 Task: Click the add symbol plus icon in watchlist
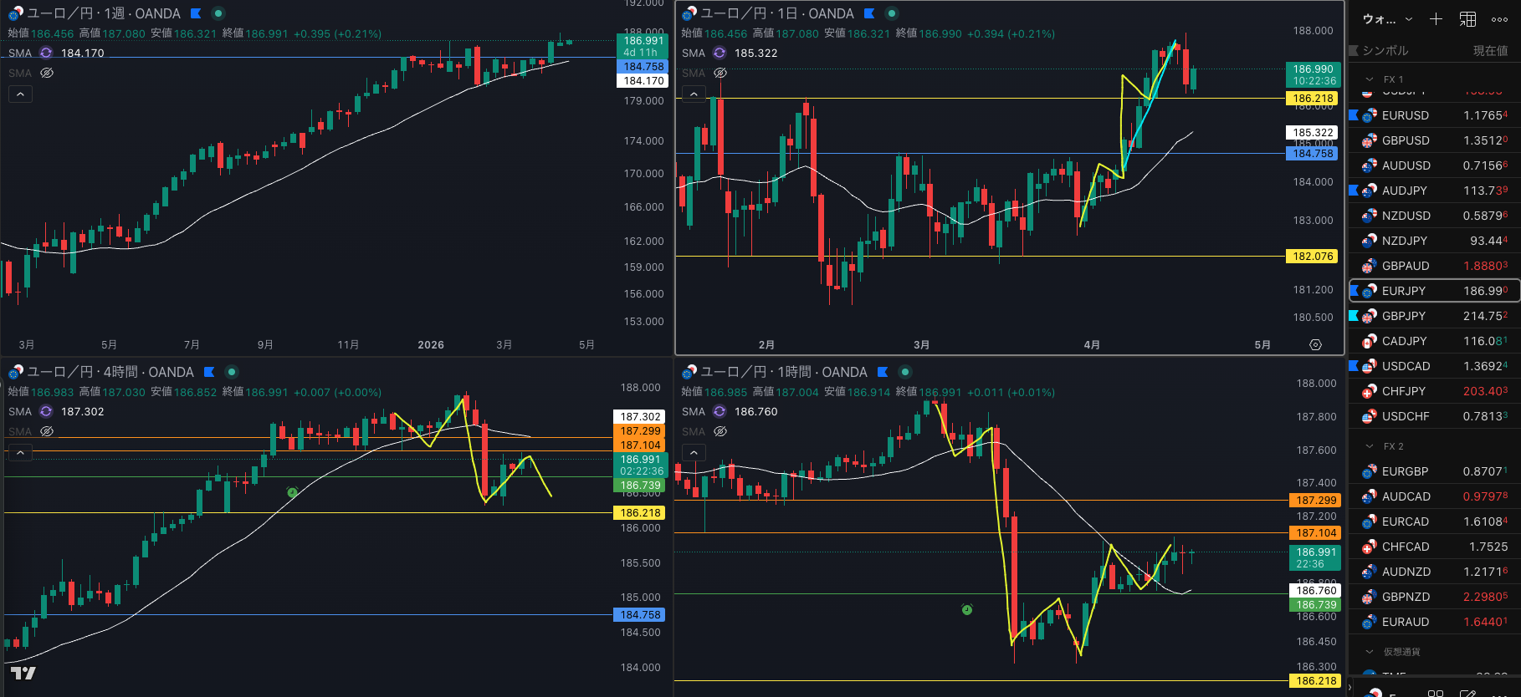[x=1436, y=19]
